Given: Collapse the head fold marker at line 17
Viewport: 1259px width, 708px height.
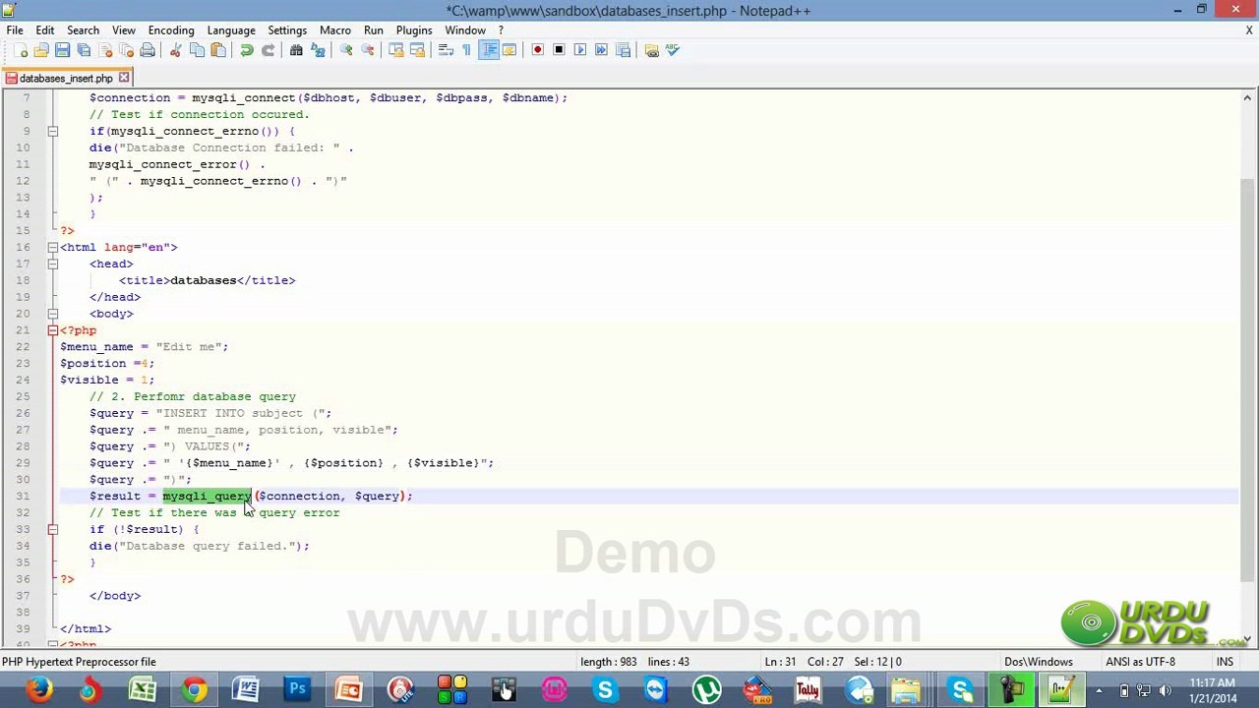Looking at the screenshot, I should pos(52,264).
